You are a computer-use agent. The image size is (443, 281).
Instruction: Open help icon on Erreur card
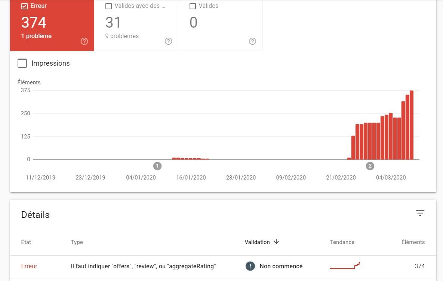(84, 41)
